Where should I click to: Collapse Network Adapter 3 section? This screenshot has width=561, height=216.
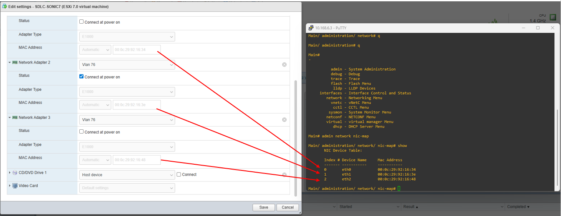10,118
